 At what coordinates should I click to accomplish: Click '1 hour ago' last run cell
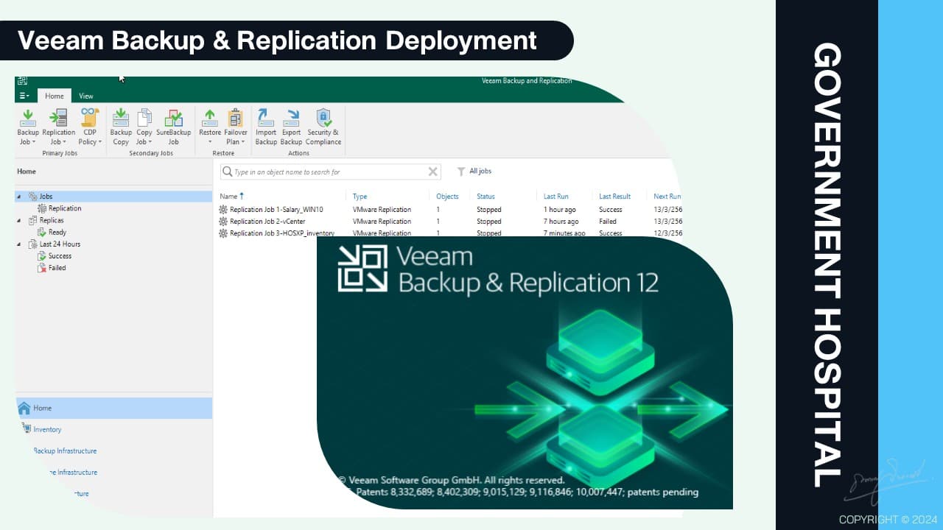560,210
